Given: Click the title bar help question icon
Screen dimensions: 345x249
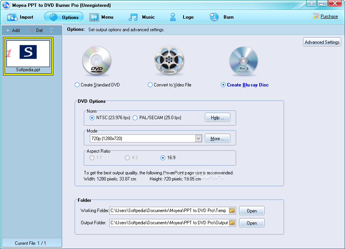Looking at the screenshot, I should tap(311, 3).
